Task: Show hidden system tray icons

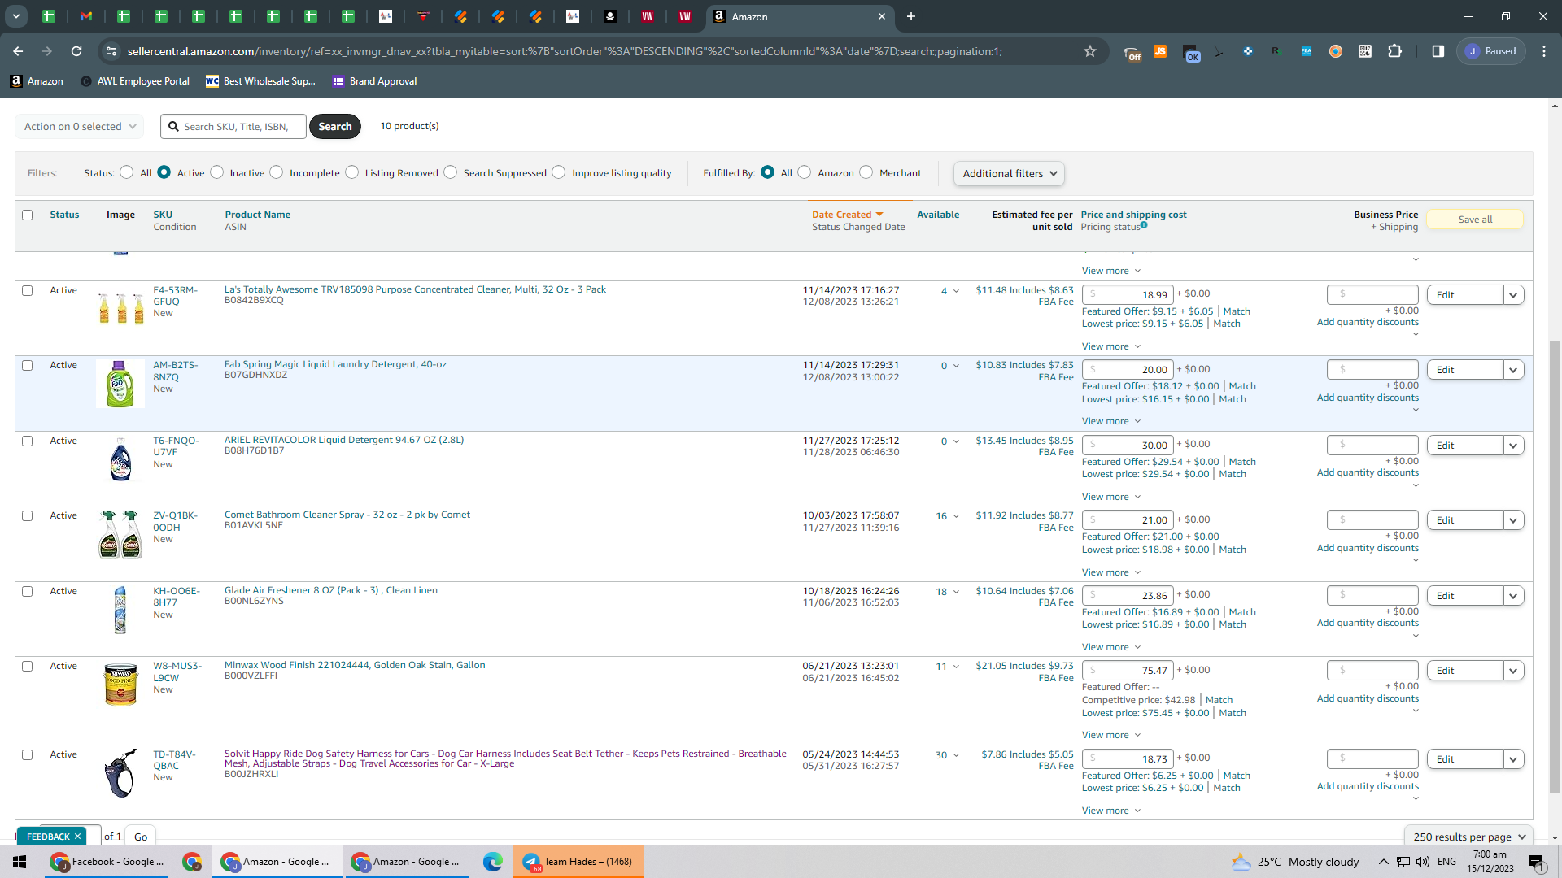Action: (x=1383, y=862)
